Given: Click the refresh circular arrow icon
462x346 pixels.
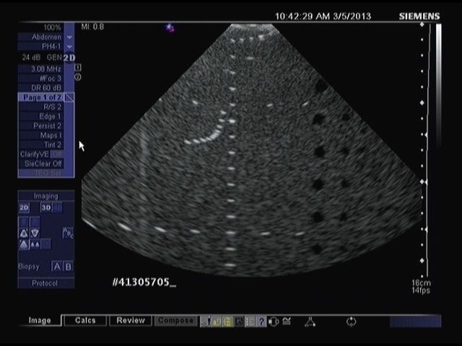Looking at the screenshot, I should (352, 321).
